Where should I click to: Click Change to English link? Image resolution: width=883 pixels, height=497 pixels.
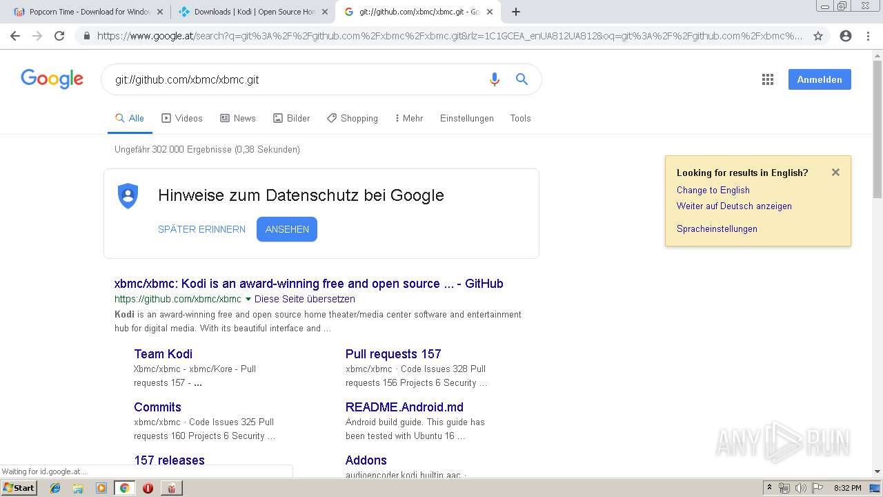[713, 190]
